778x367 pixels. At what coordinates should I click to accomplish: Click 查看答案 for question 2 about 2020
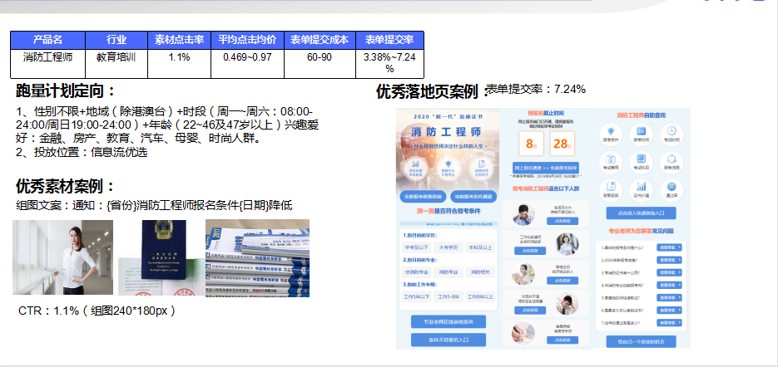pos(669,260)
